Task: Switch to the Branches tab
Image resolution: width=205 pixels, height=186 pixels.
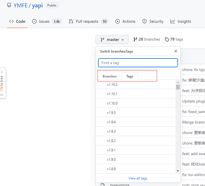Action: point(110,76)
